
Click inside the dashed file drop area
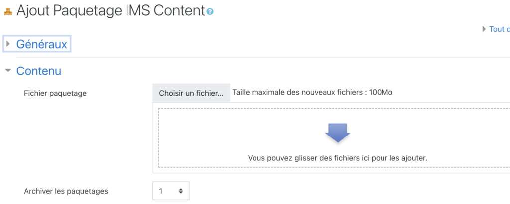pyautogui.click(x=334, y=137)
